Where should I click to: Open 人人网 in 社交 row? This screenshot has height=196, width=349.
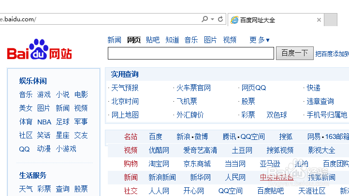(x=159, y=191)
